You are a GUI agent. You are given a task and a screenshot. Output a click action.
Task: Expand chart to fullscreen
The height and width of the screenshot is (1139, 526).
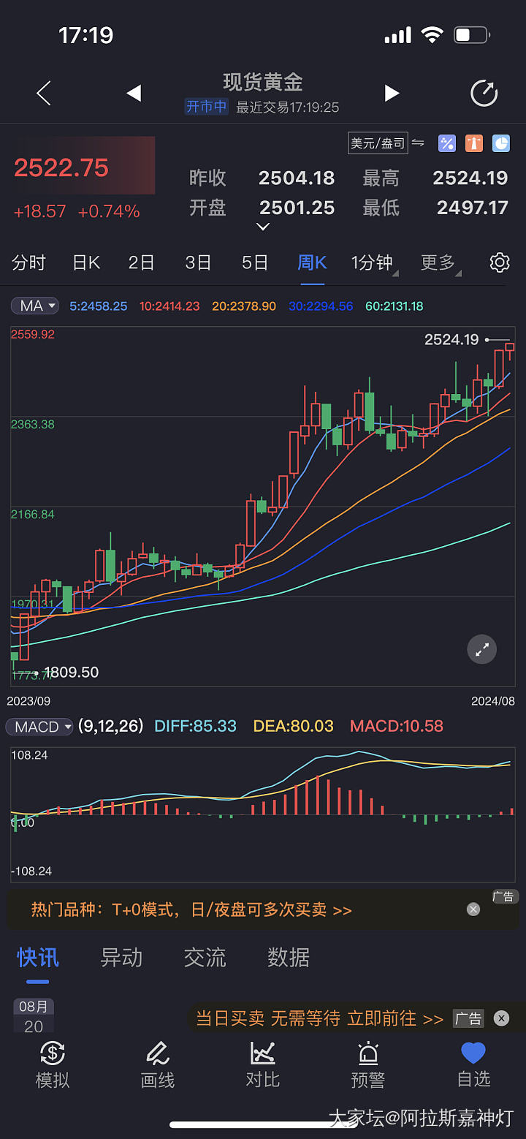click(482, 649)
